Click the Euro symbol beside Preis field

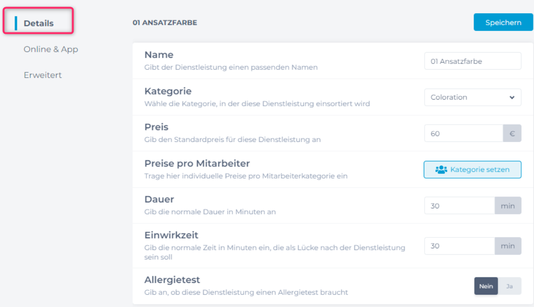tap(512, 134)
